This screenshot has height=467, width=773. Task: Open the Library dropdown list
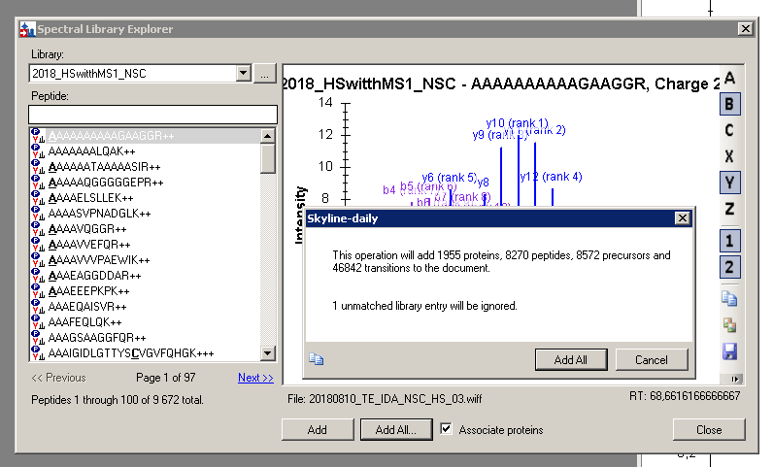(243, 74)
